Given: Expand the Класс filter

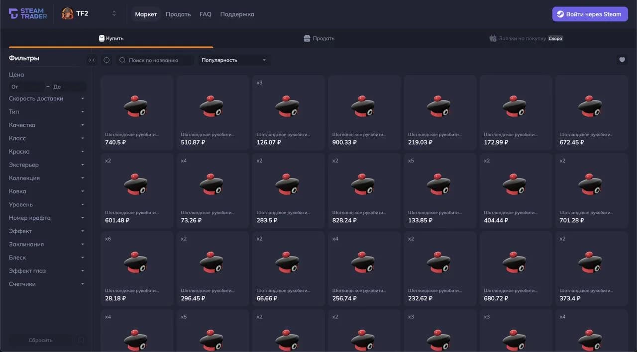Looking at the screenshot, I should coord(47,138).
